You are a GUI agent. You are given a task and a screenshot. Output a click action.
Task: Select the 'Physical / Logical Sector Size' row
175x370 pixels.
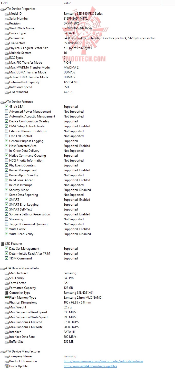pyautogui.click(x=87, y=48)
